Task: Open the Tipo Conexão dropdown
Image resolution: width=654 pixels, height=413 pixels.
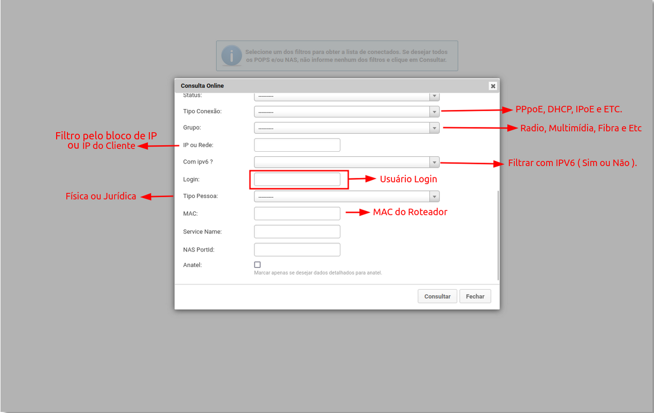Action: (347, 112)
